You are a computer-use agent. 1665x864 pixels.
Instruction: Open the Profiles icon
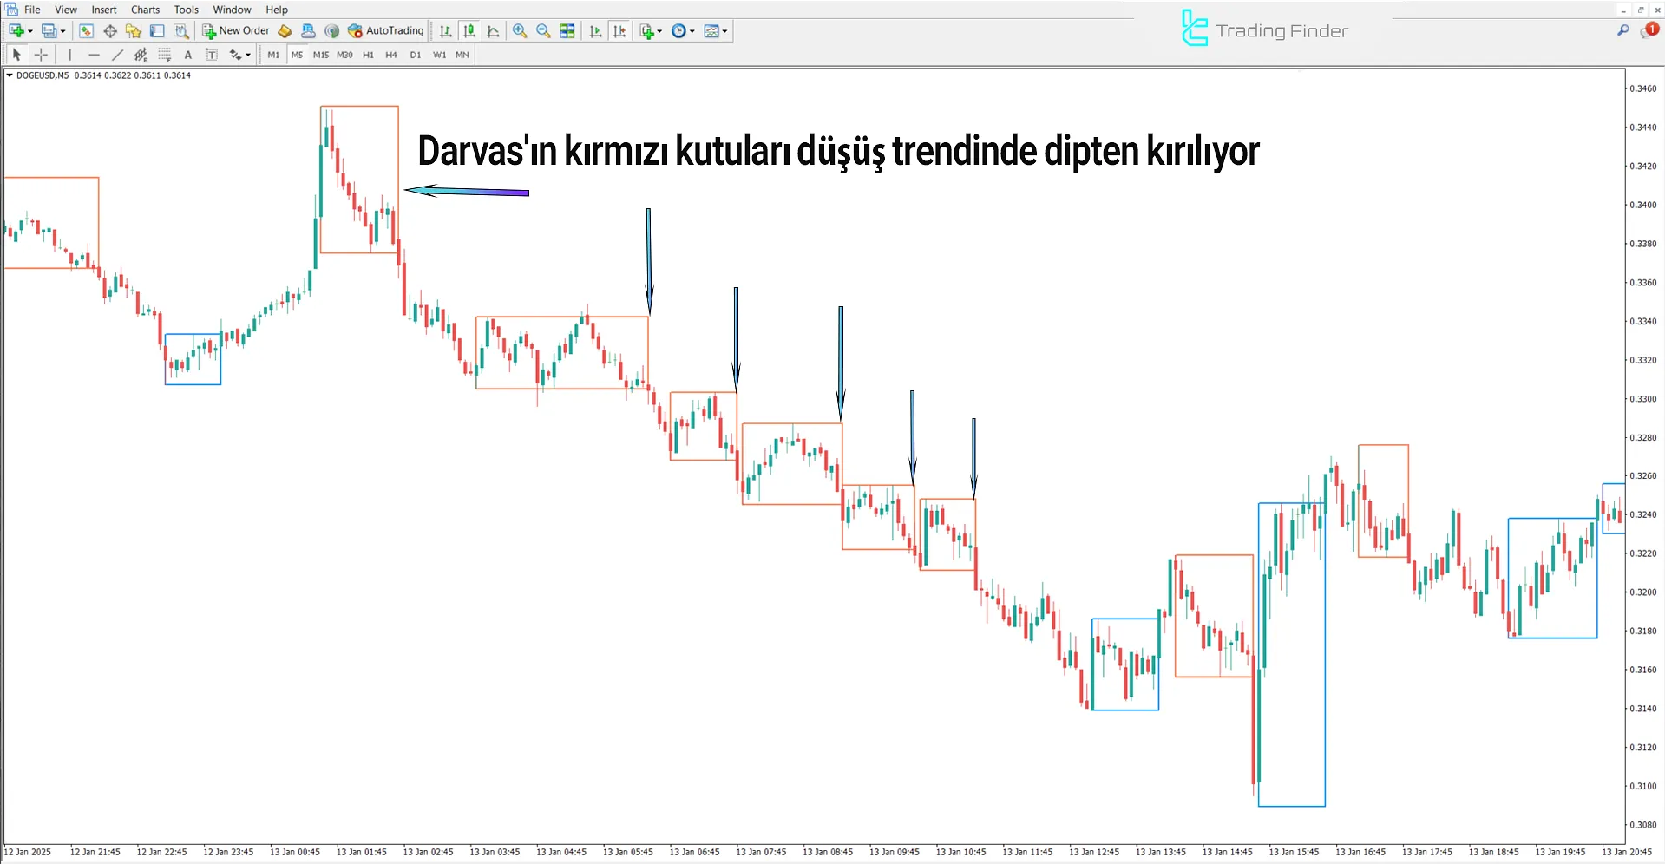coord(49,31)
